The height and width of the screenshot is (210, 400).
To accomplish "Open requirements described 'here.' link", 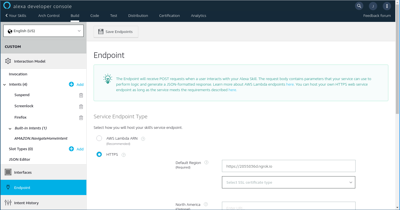I will 232,90.
